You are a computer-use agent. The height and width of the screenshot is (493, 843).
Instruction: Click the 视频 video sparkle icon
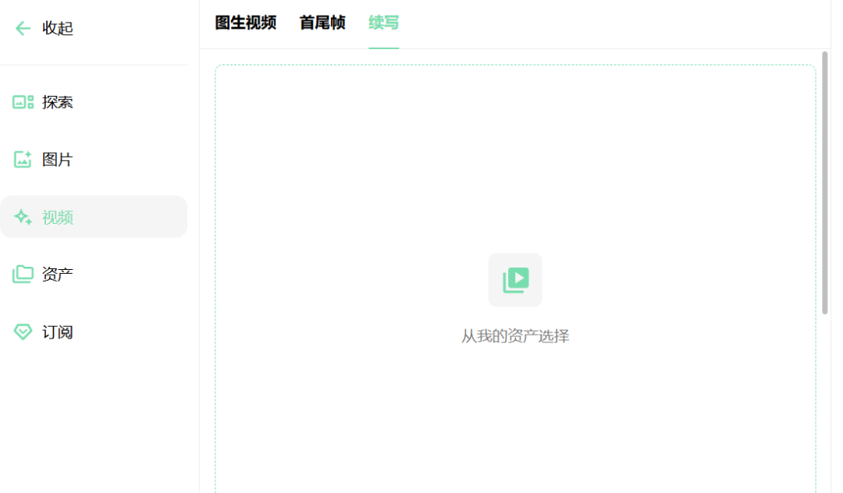coord(23,217)
